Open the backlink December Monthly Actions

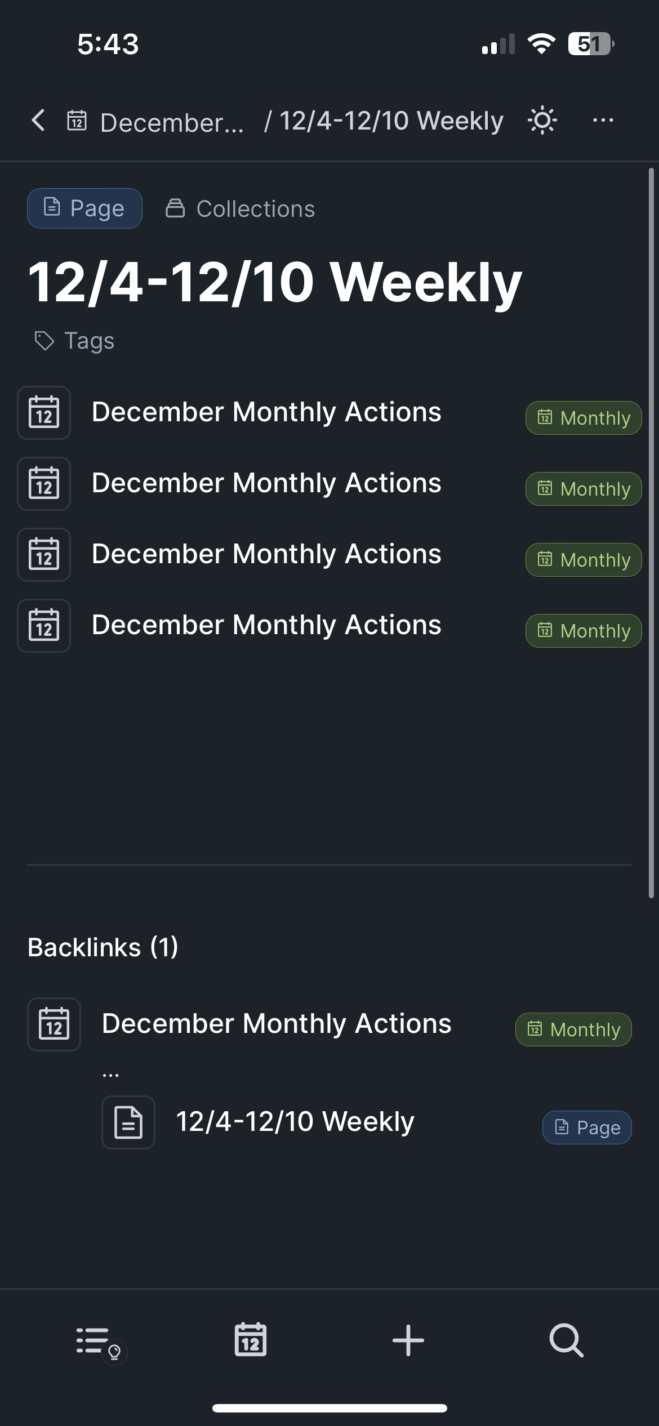[277, 1024]
